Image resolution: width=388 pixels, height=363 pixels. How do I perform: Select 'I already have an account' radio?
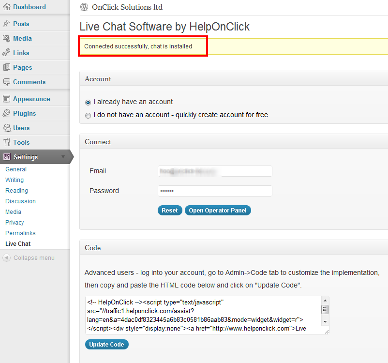click(x=88, y=102)
